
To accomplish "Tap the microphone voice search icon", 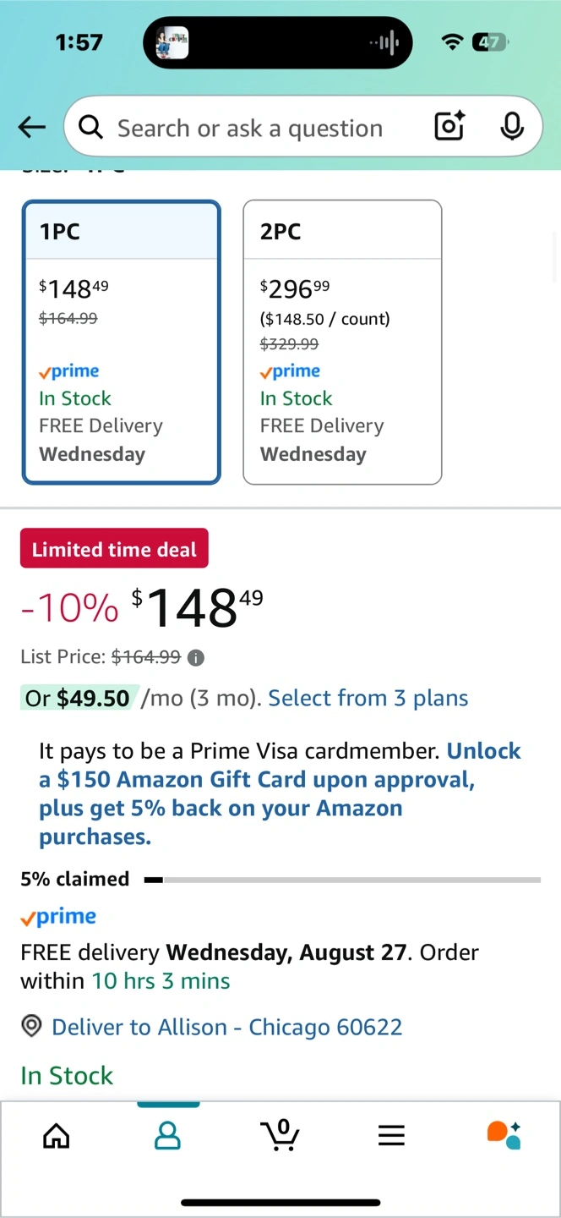I will click(x=511, y=127).
